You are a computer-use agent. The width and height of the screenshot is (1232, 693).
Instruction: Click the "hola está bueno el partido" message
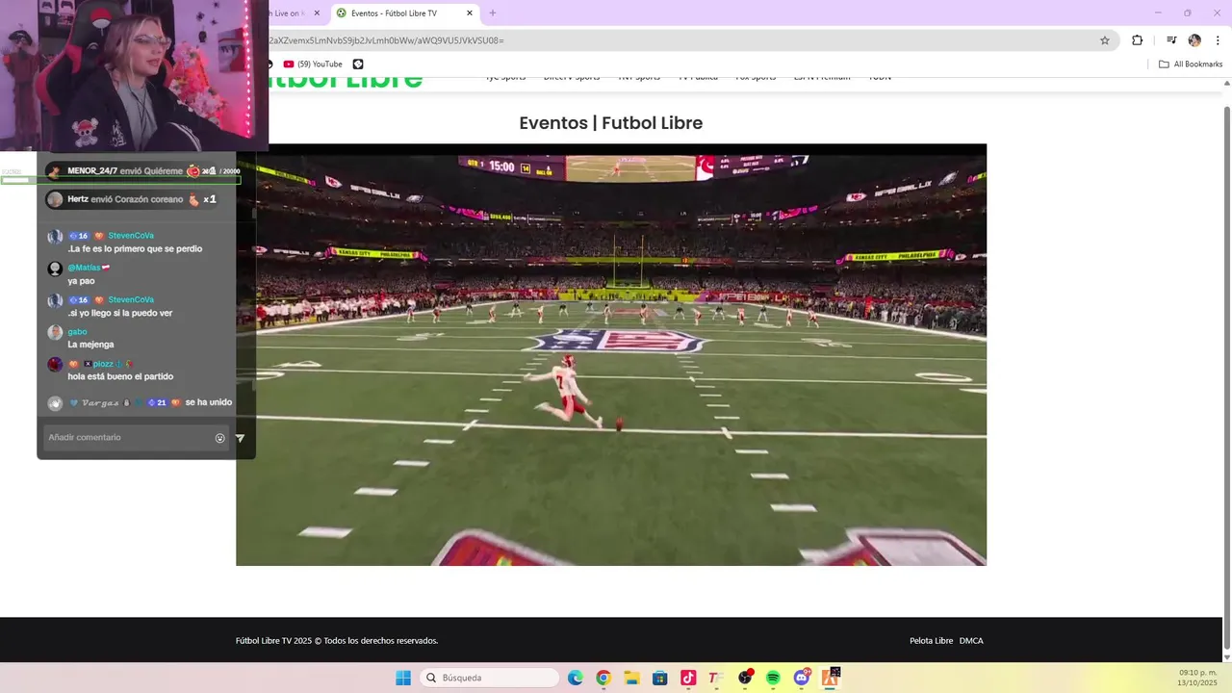click(x=120, y=376)
